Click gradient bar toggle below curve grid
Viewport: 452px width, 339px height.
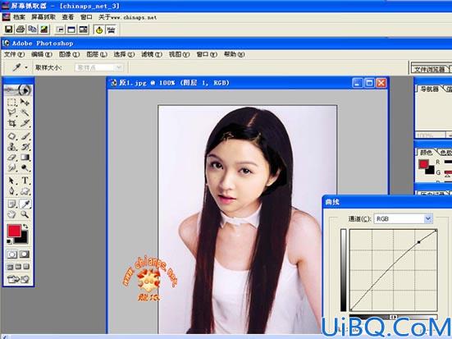[393, 317]
